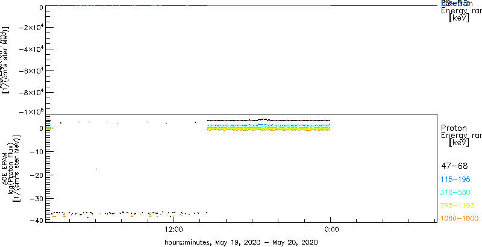
Task: Click the Proton legend title
Action: click(x=454, y=128)
